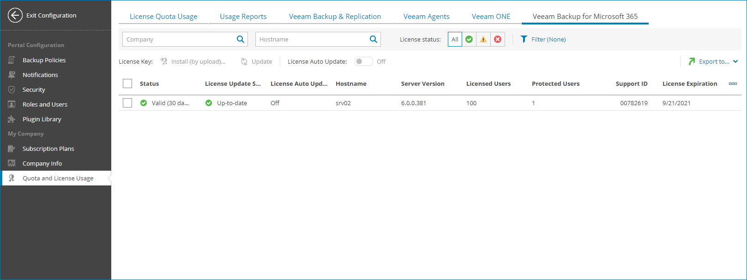This screenshot has width=747, height=280.
Task: Sort by Support ID column header
Action: click(x=632, y=83)
